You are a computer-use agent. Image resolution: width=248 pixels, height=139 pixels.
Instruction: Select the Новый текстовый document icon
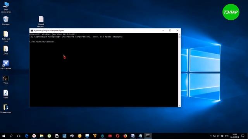(x=41, y=22)
